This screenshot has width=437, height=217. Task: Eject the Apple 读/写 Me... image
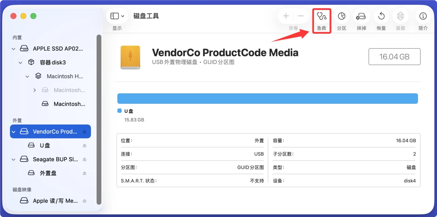(85, 201)
